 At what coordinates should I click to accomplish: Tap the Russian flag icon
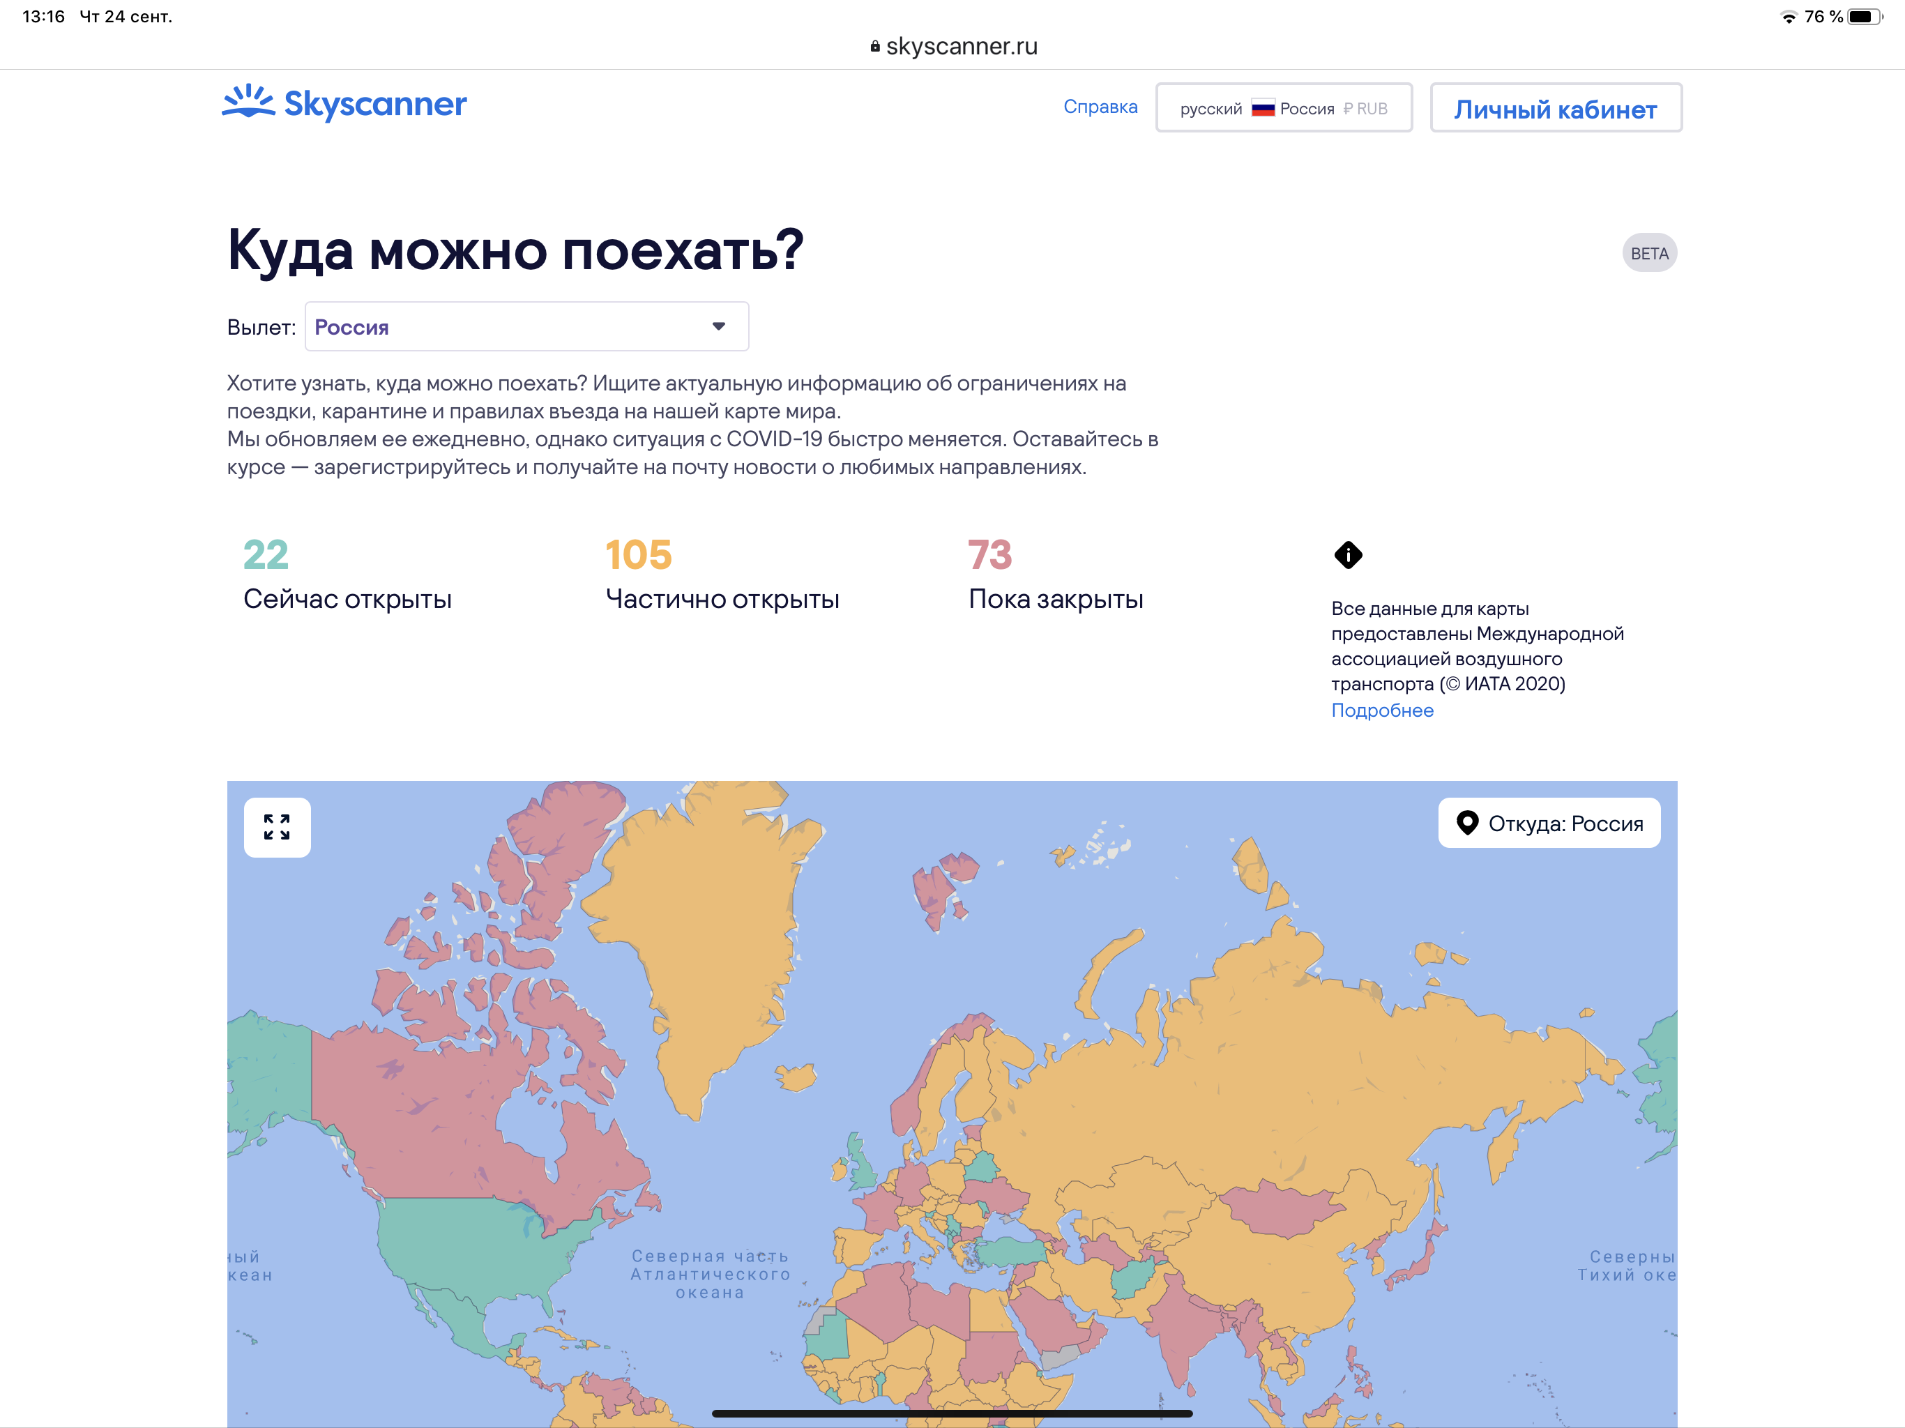click(1263, 109)
